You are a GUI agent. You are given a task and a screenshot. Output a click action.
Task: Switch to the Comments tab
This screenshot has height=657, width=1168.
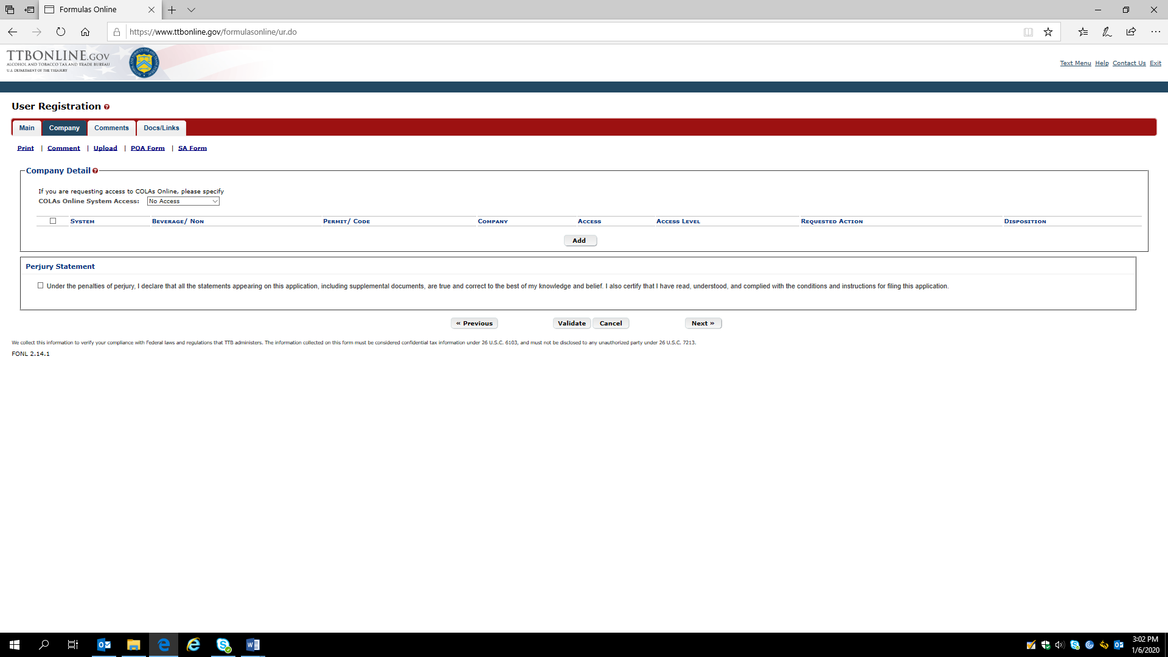tap(111, 128)
